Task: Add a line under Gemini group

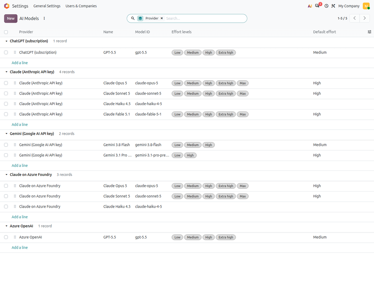Action: pyautogui.click(x=20, y=165)
